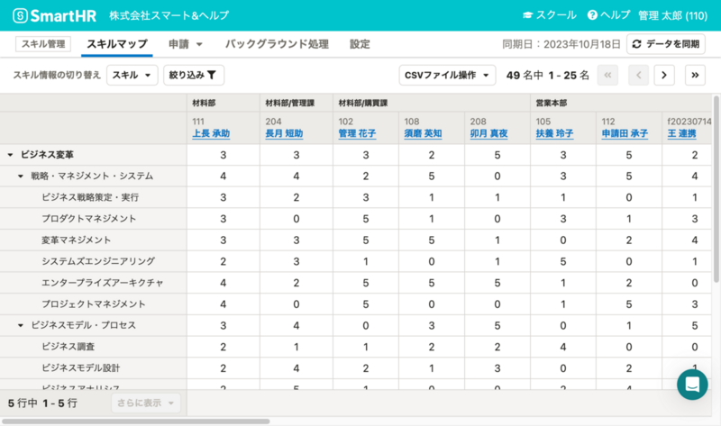The width and height of the screenshot is (721, 426).
Task: Open the スキル switching dropdown
Action: click(x=132, y=75)
